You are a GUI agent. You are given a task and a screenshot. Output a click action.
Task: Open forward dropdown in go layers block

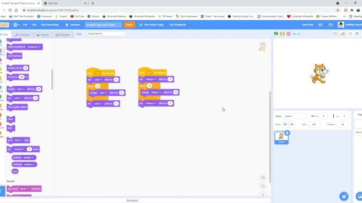(19, 149)
